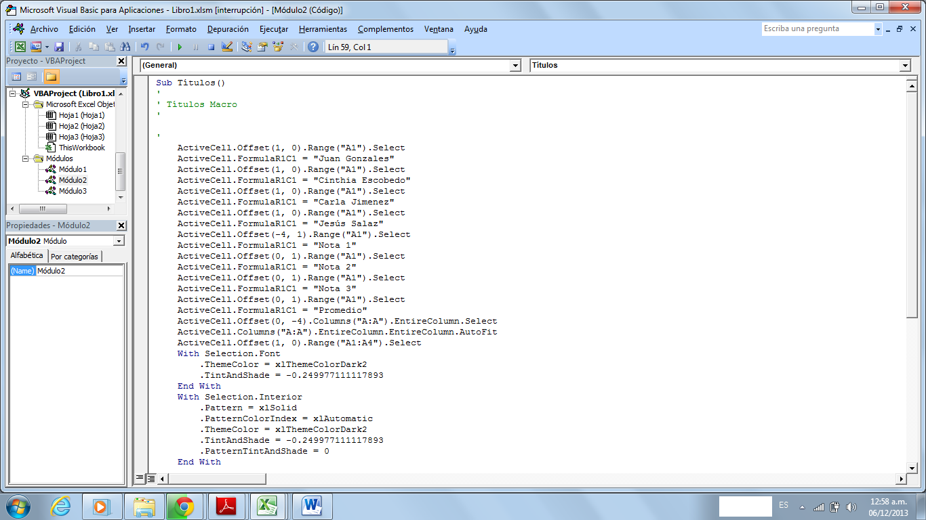Open the Depuración menu

click(228, 29)
